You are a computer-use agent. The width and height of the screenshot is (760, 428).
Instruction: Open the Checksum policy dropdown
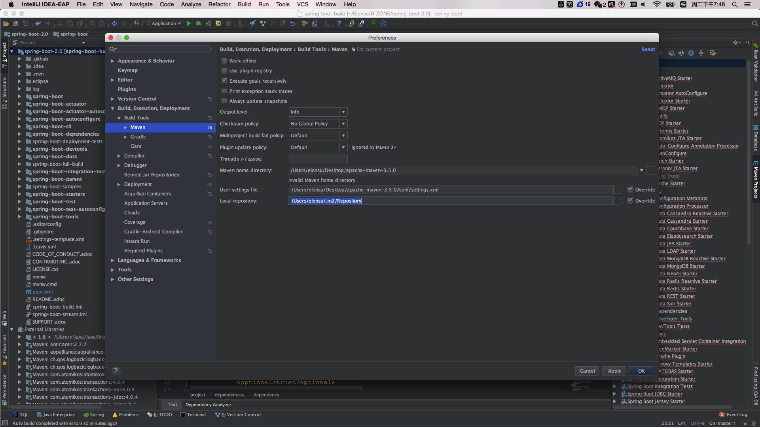(x=318, y=124)
